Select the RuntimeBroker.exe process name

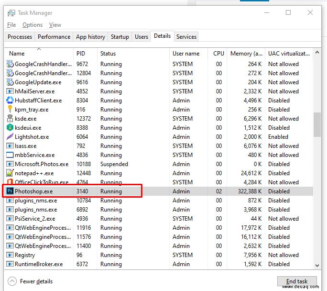coord(39,264)
